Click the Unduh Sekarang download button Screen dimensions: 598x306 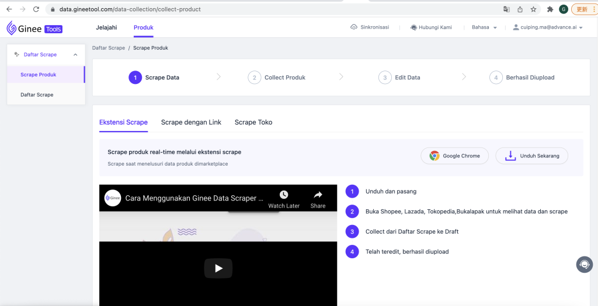point(531,156)
